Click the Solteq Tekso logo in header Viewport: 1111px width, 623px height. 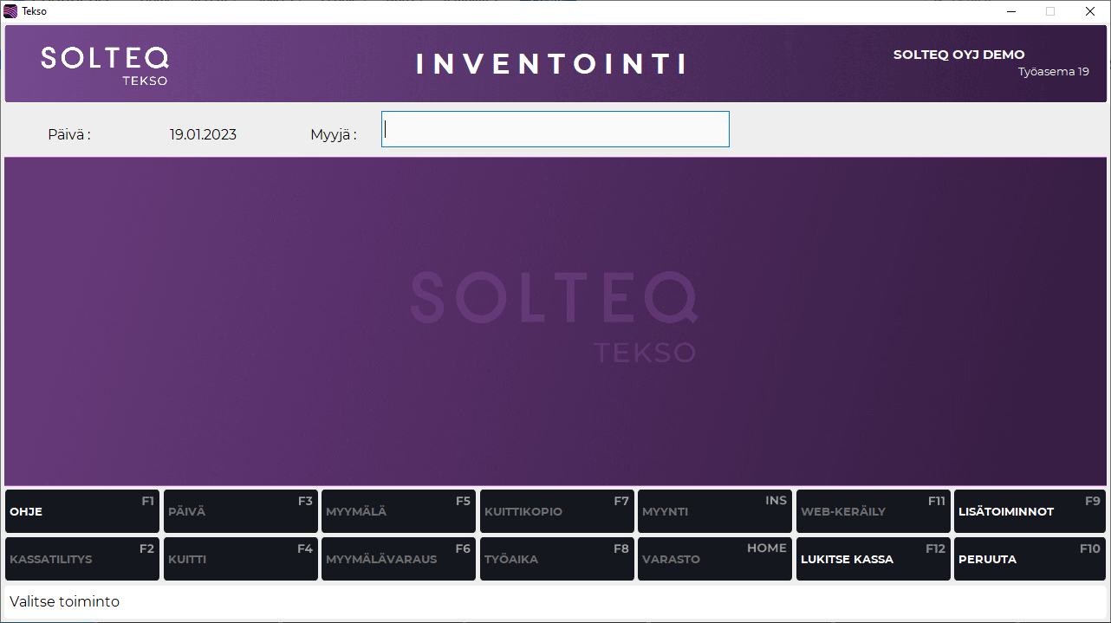(x=104, y=62)
